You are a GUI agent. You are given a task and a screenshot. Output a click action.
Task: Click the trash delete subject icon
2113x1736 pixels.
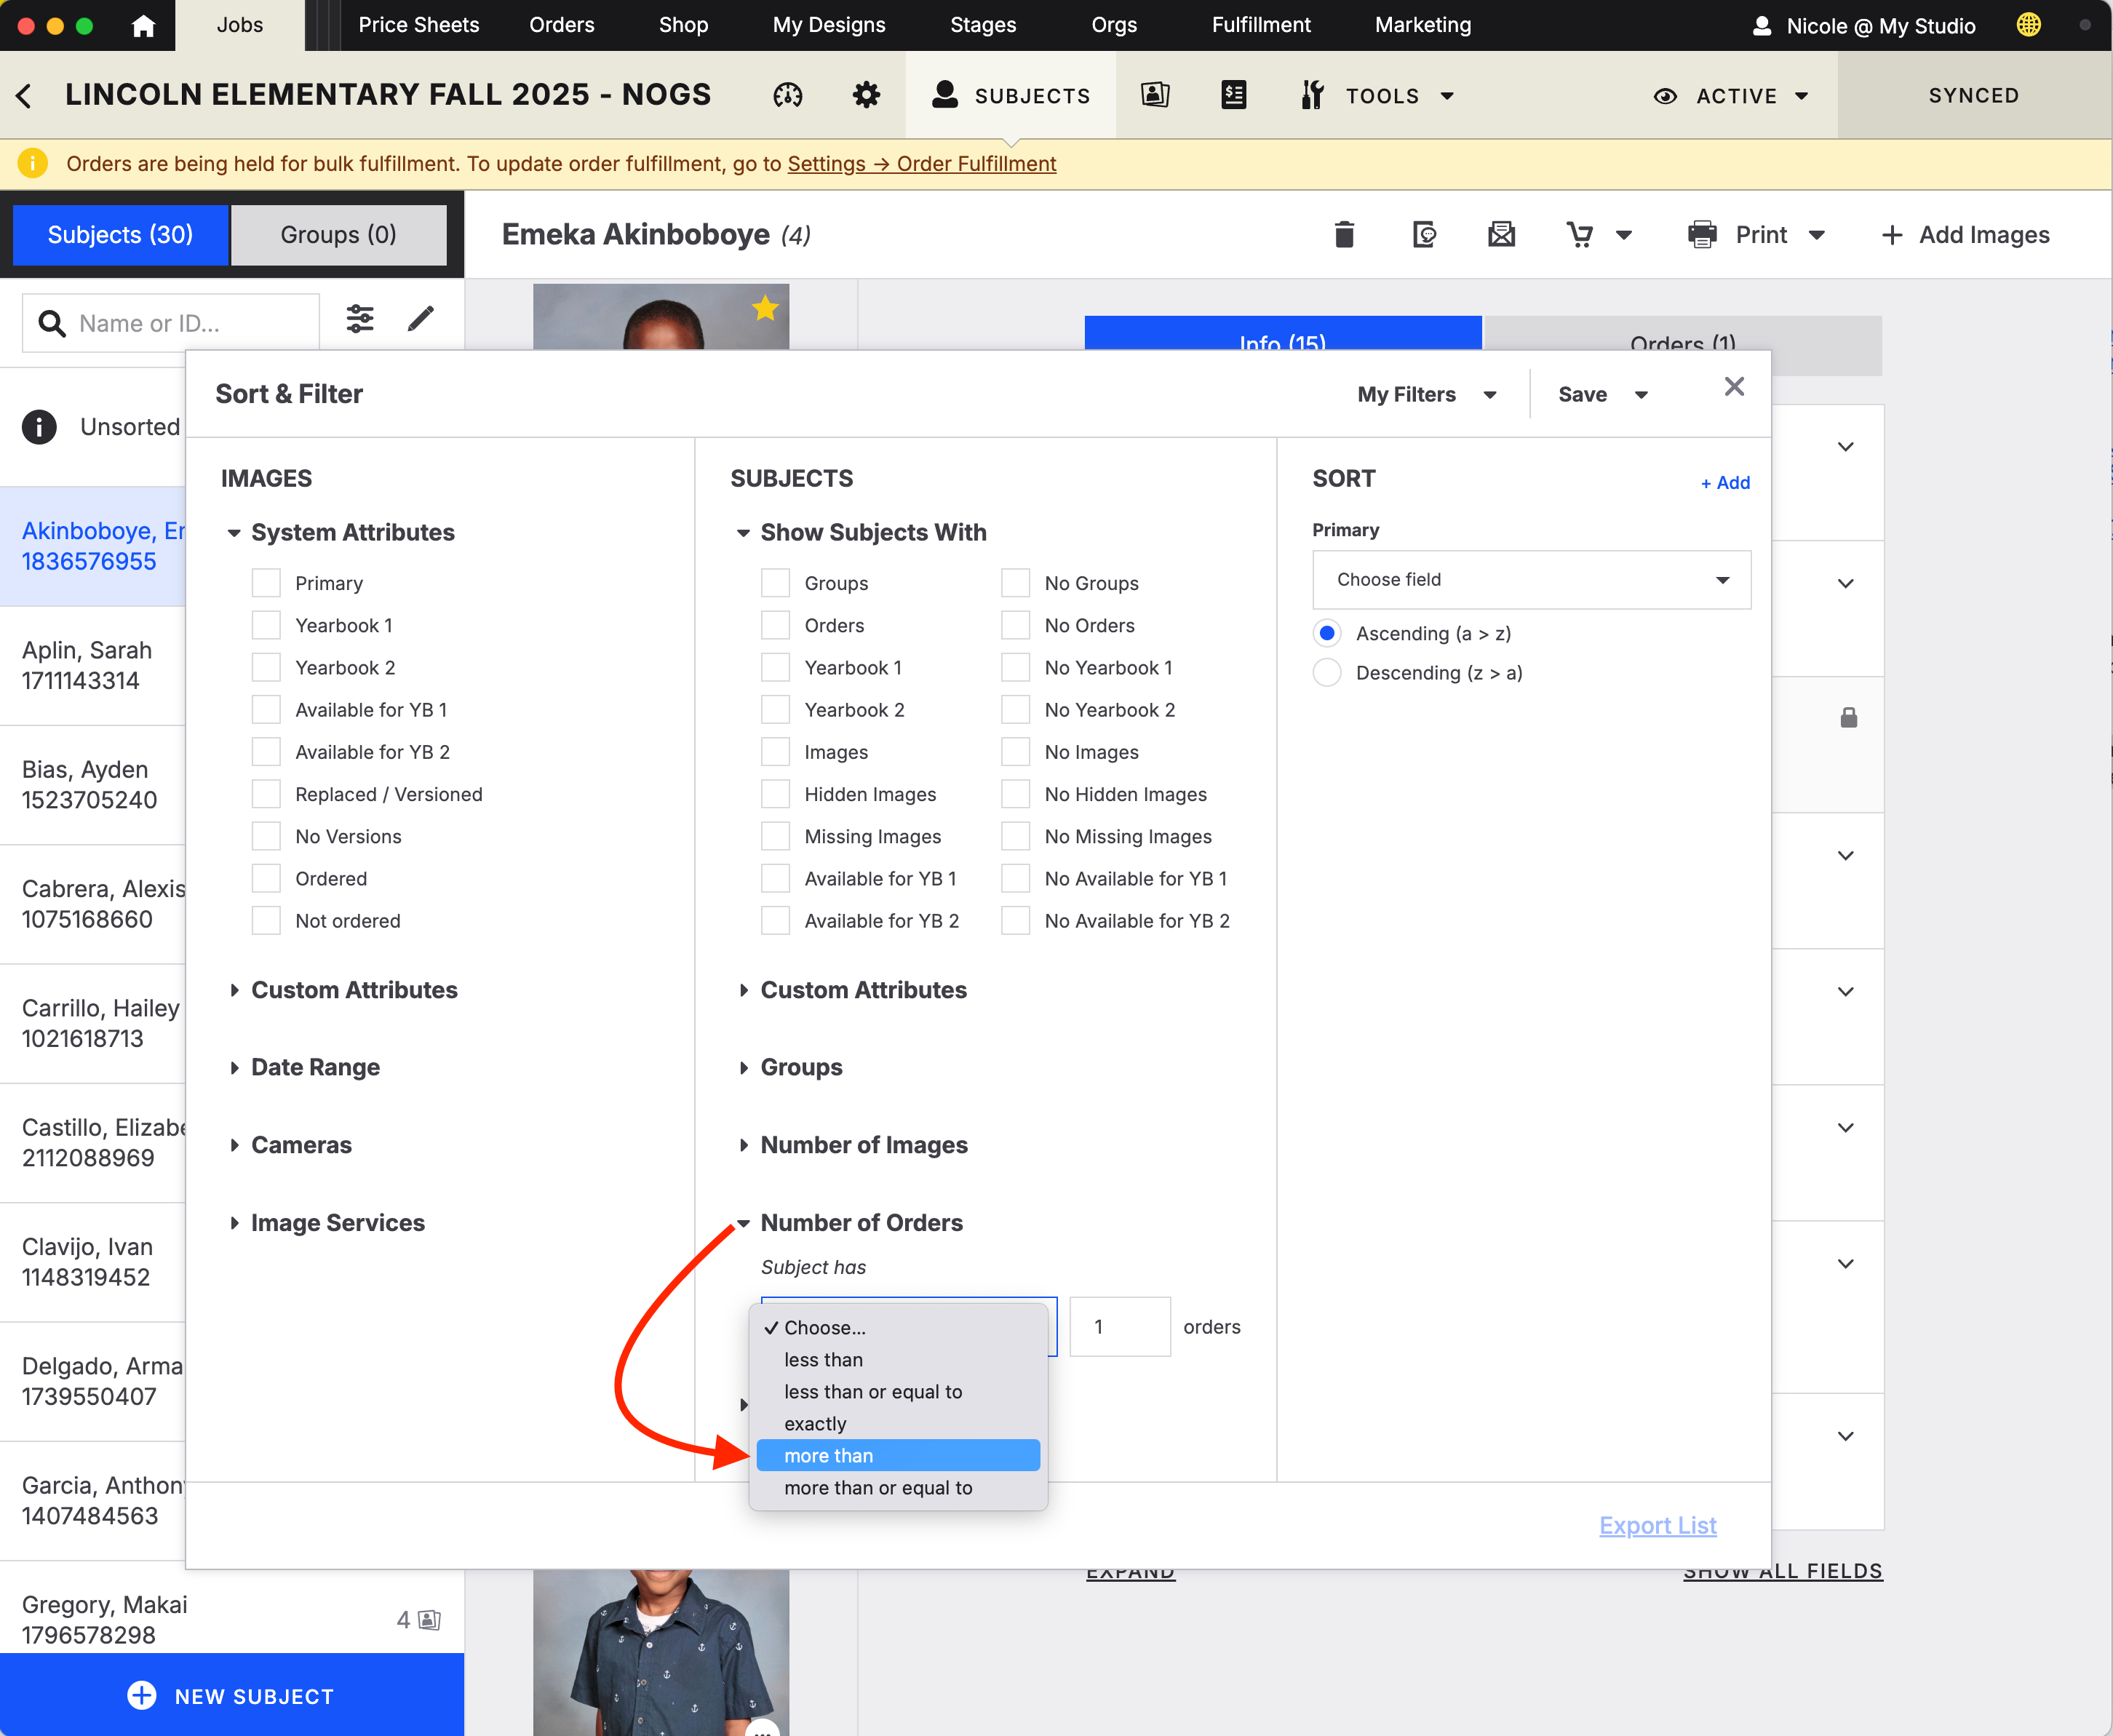[1344, 235]
